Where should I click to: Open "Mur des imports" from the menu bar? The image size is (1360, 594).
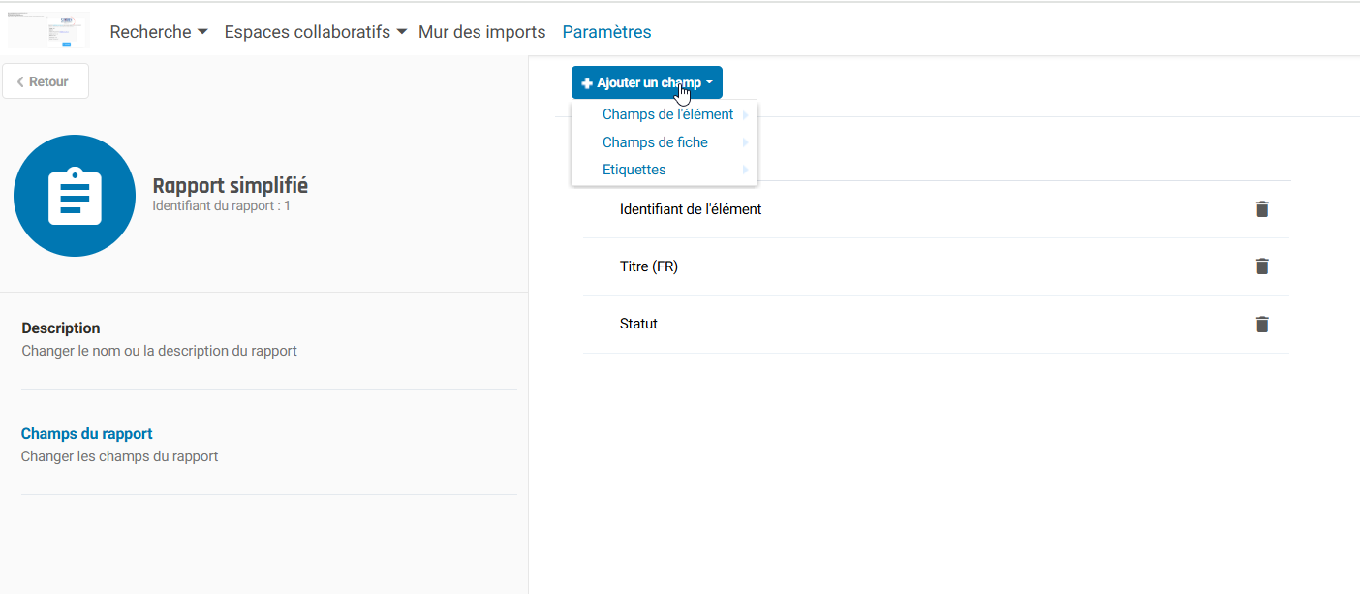[x=481, y=31]
